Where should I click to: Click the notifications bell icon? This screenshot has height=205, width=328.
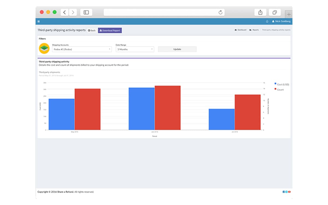tap(267, 21)
